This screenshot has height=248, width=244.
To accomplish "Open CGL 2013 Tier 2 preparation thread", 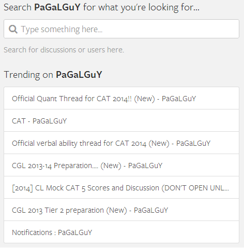I will coord(121,210).
